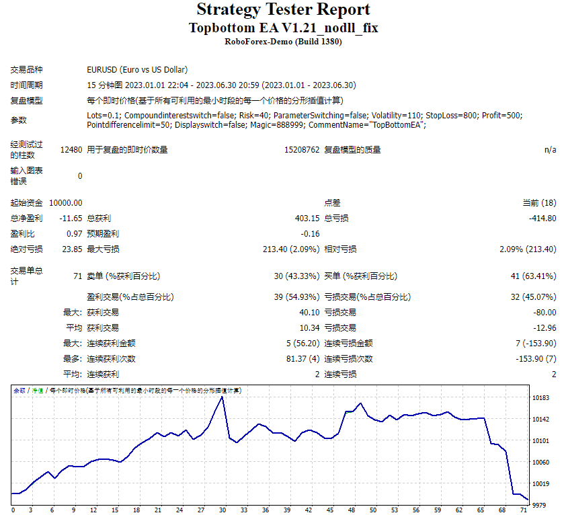Click the gross profit value 403.15

click(x=307, y=219)
